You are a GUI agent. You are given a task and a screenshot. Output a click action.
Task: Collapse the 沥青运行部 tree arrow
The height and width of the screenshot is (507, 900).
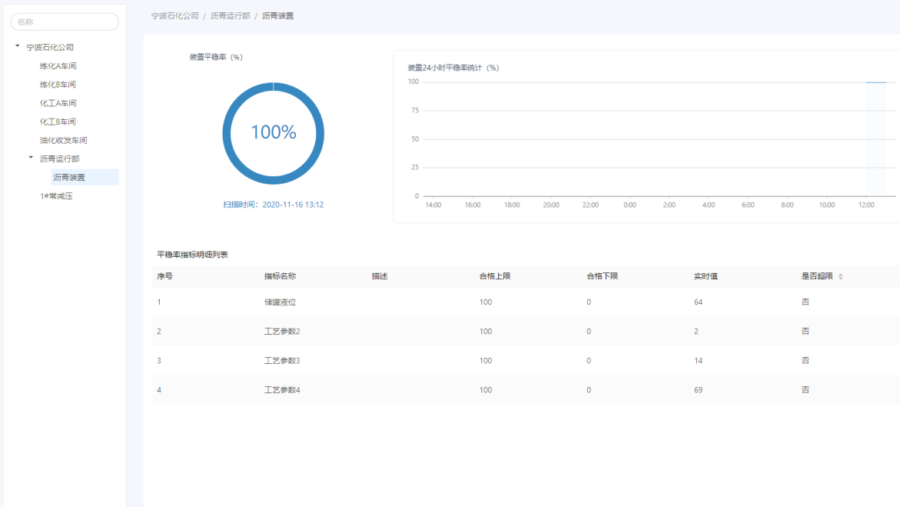coord(32,158)
